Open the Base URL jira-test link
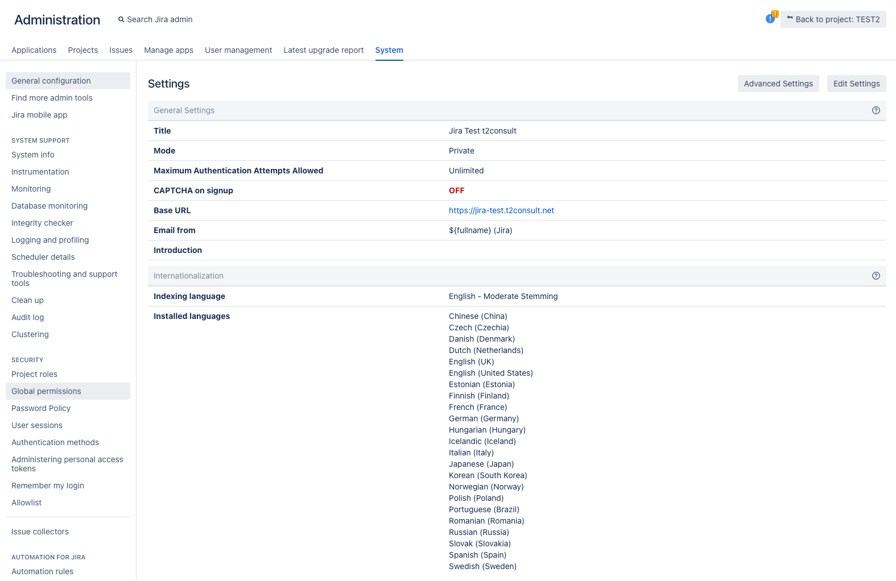 501,210
